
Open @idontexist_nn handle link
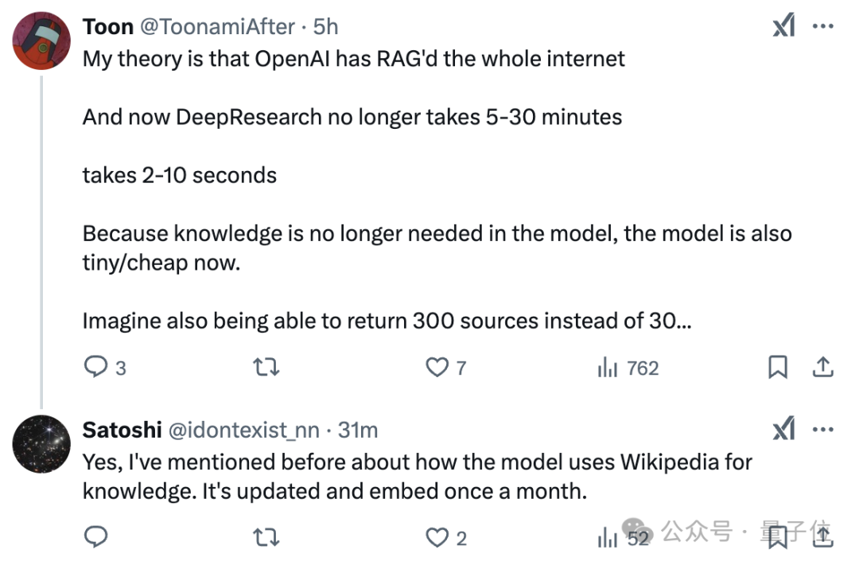coord(243,431)
